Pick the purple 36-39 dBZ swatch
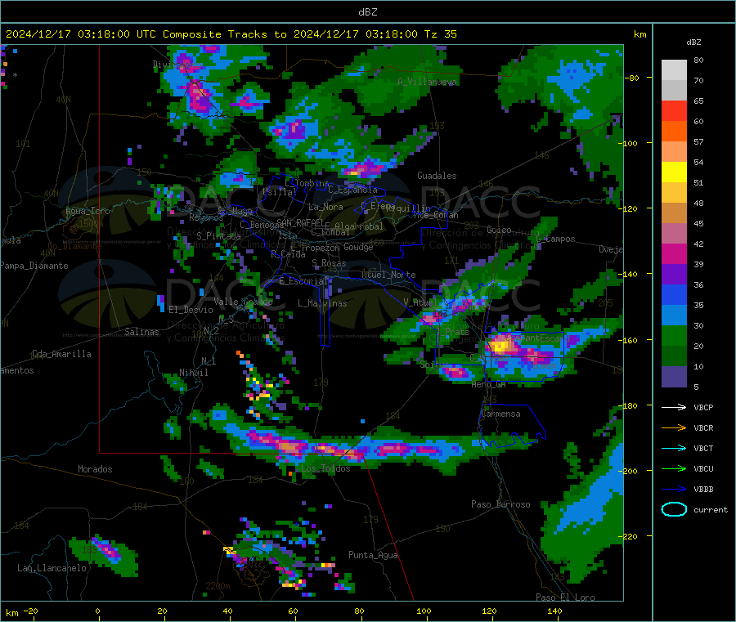The image size is (736, 622). pyautogui.click(x=674, y=275)
